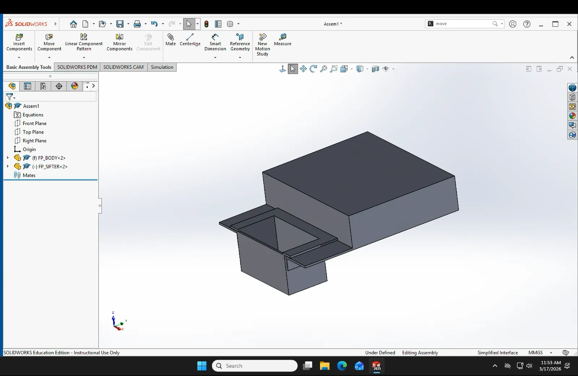
Task: Click Zoom to Fit in view toolbar
Action: pyautogui.click(x=324, y=69)
